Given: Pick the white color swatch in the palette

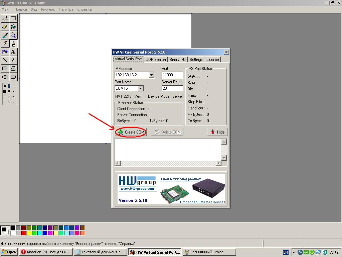Looking at the screenshot, I should (13, 233).
